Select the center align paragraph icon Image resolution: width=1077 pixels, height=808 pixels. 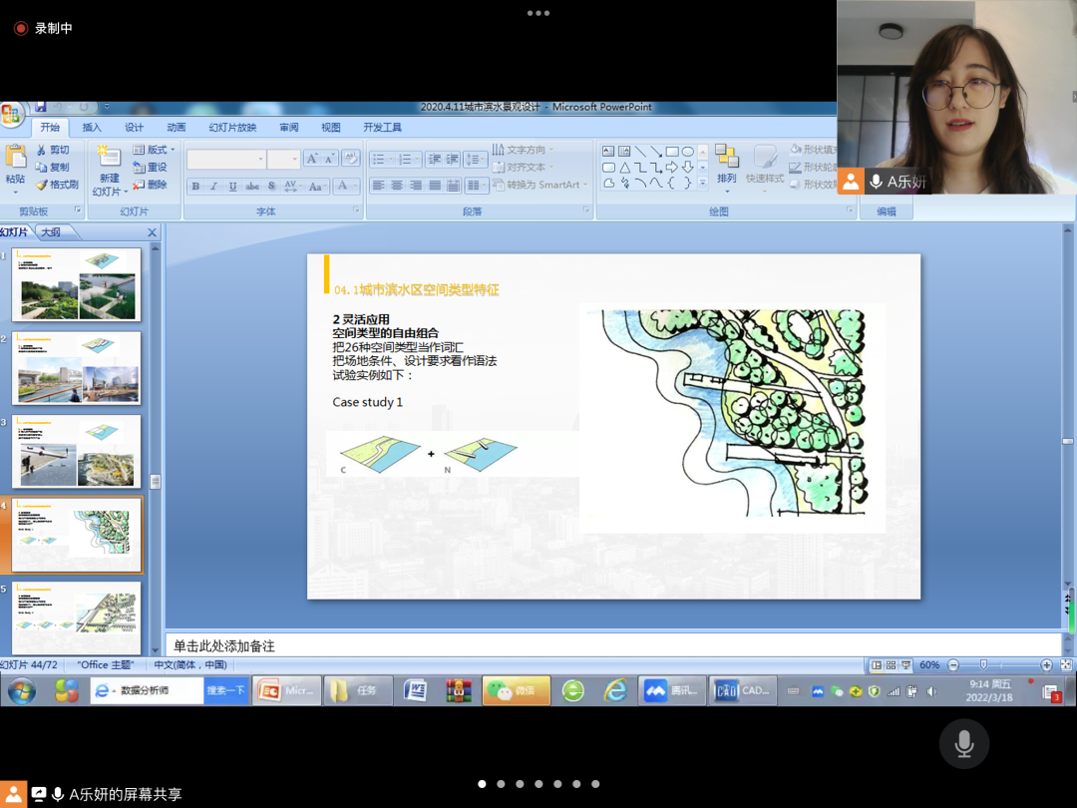tap(397, 186)
